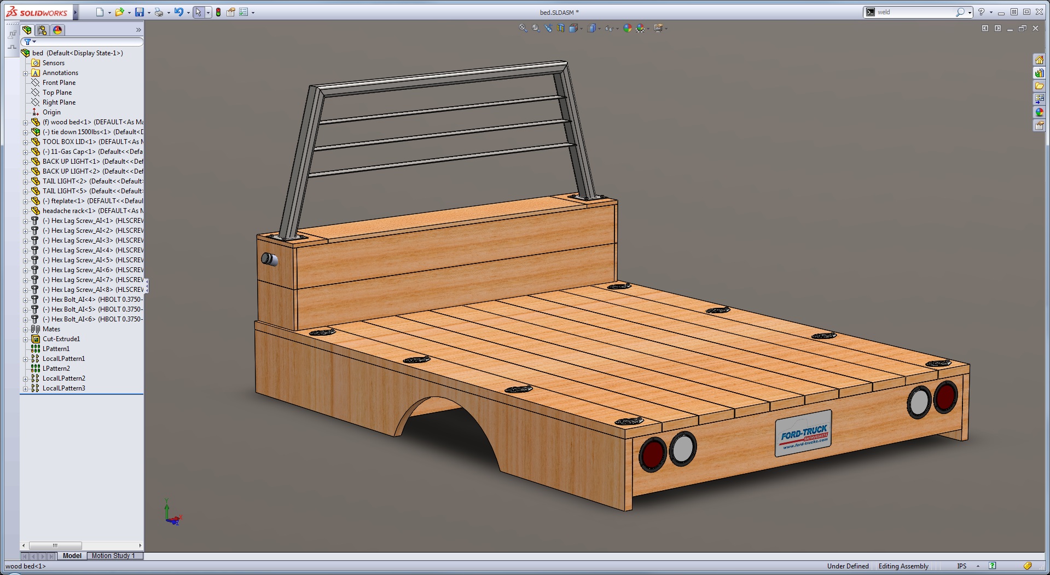Image resolution: width=1050 pixels, height=575 pixels.
Task: Switch to the Motion Study 1 tab
Action: [x=113, y=556]
